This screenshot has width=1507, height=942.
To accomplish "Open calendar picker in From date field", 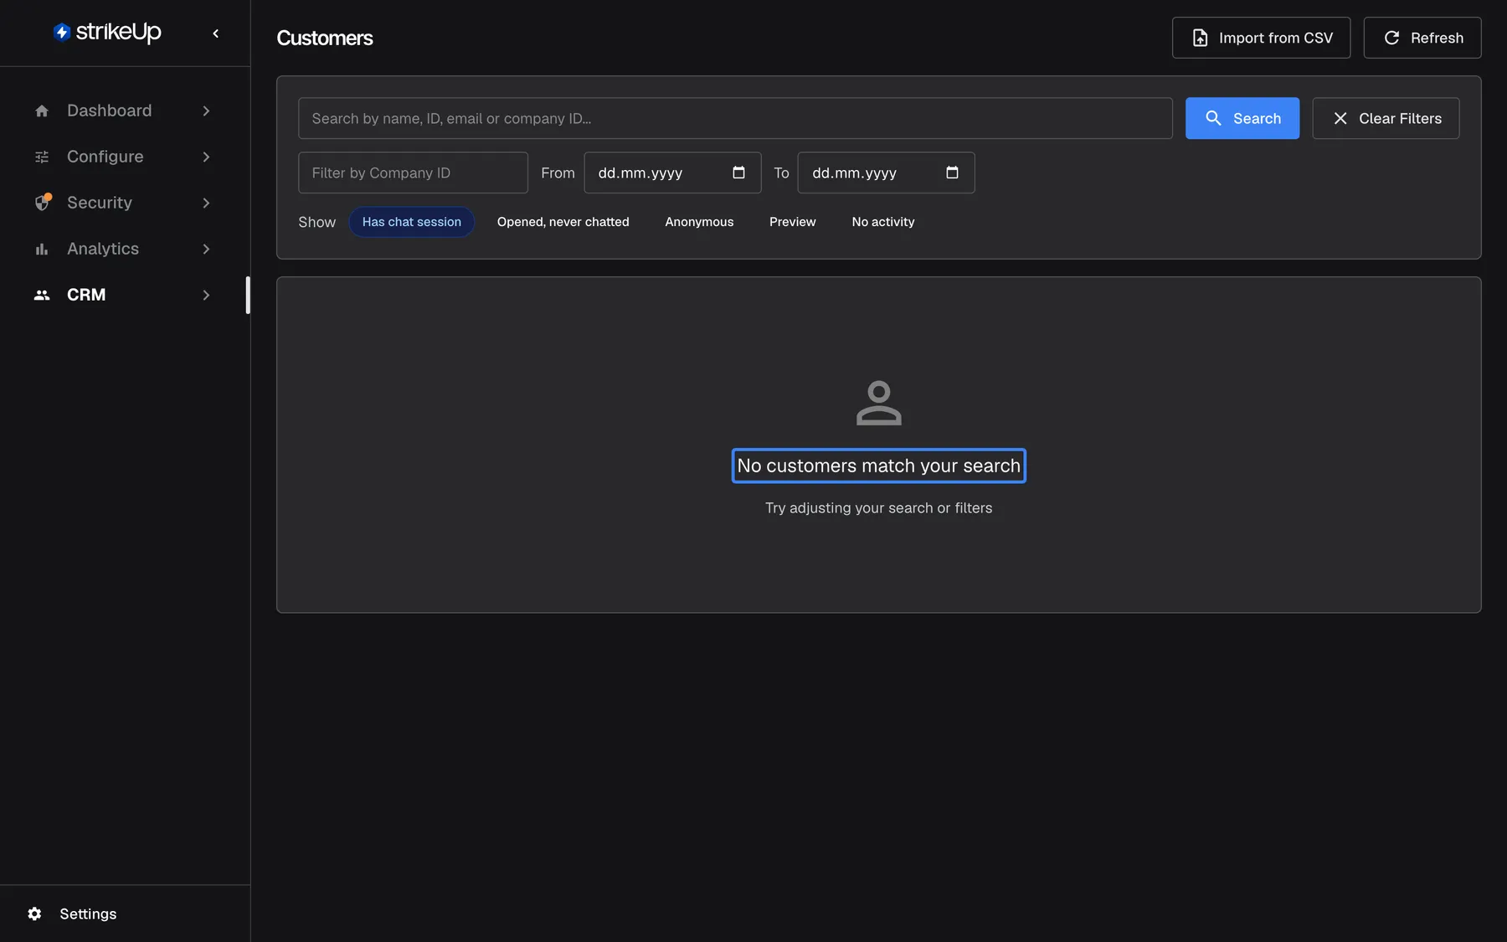I will 738,172.
